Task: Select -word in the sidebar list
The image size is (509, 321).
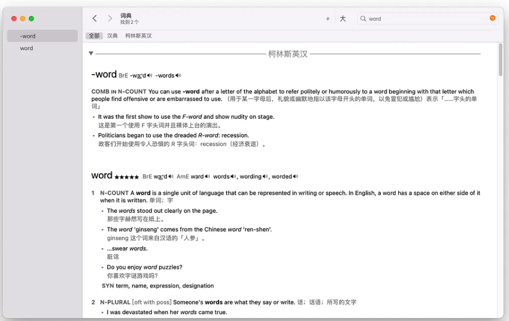Action: [x=43, y=36]
